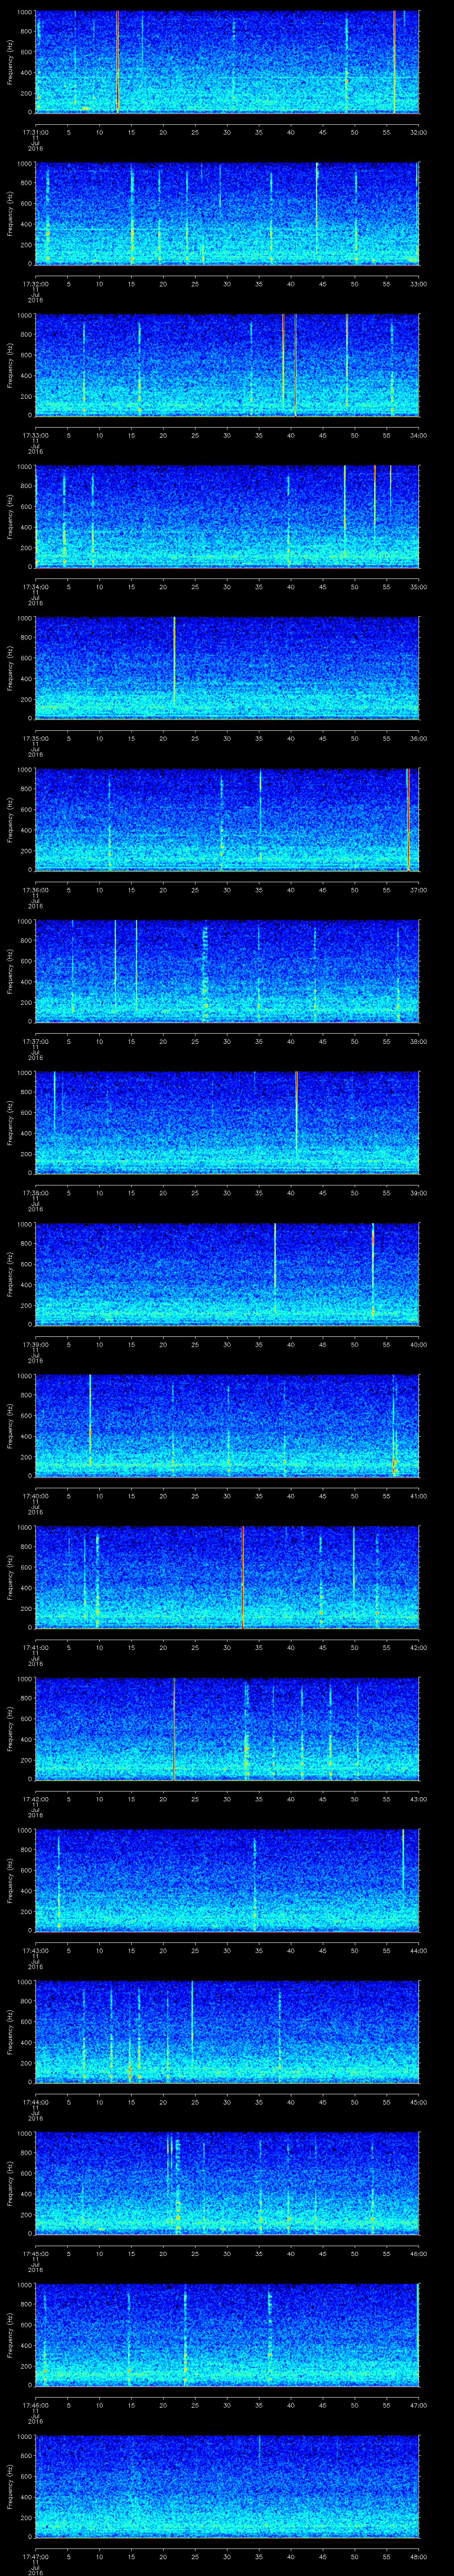Click the bright event near second 58 in 17:36:00 spectrogram
Viewport: 454px width, 2576px height.
[x=408, y=820]
